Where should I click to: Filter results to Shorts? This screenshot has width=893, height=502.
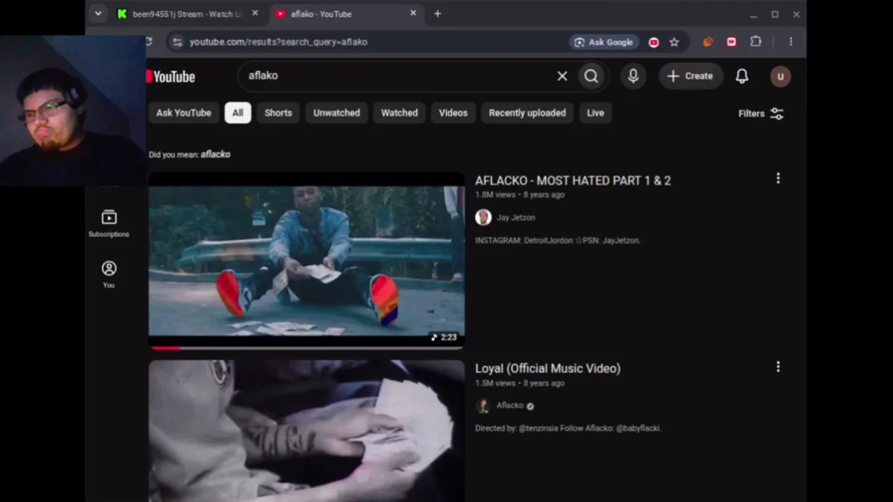[x=278, y=113]
